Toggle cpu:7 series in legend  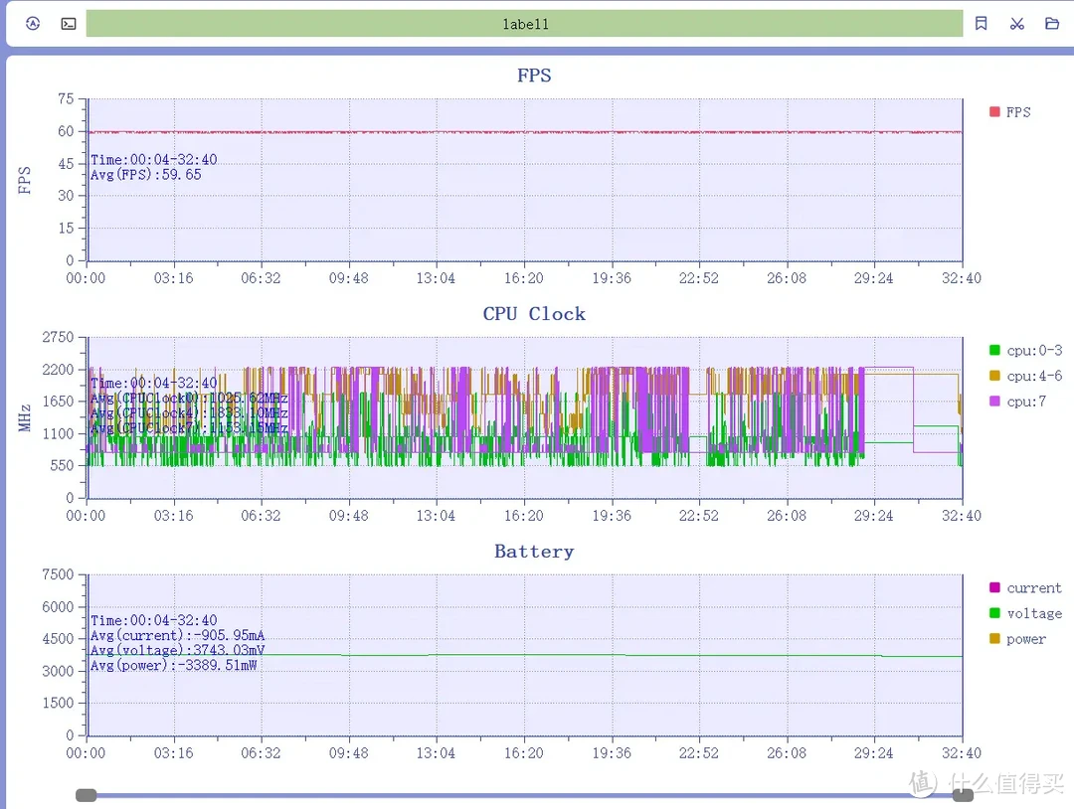click(1018, 402)
